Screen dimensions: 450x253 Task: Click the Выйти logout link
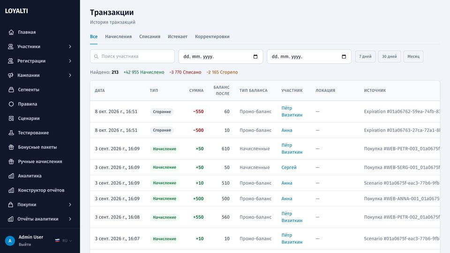[x=25, y=245]
